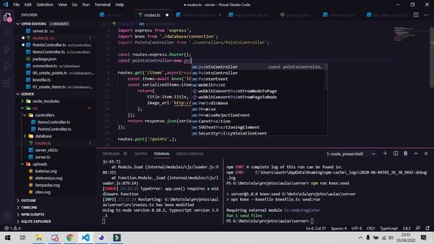The height and width of the screenshot is (244, 434).
Task: Click feedback icon in status bar
Action: click(418, 228)
